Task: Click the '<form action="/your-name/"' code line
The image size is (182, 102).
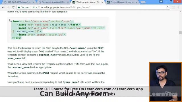Action: pos(42,22)
